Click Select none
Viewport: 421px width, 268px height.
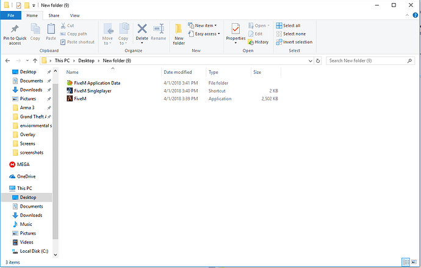(x=291, y=34)
